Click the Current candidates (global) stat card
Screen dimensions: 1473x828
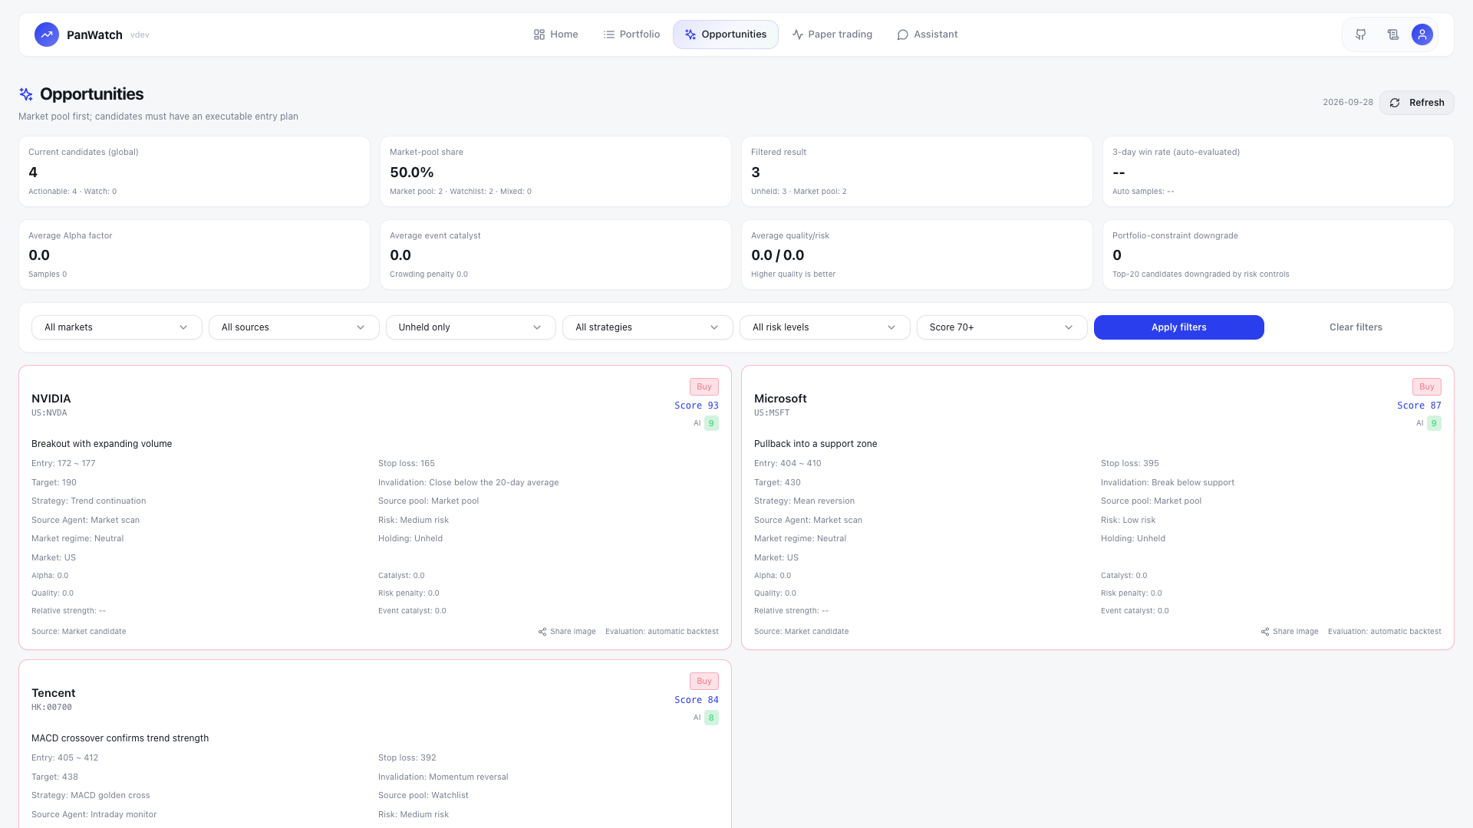tap(194, 172)
